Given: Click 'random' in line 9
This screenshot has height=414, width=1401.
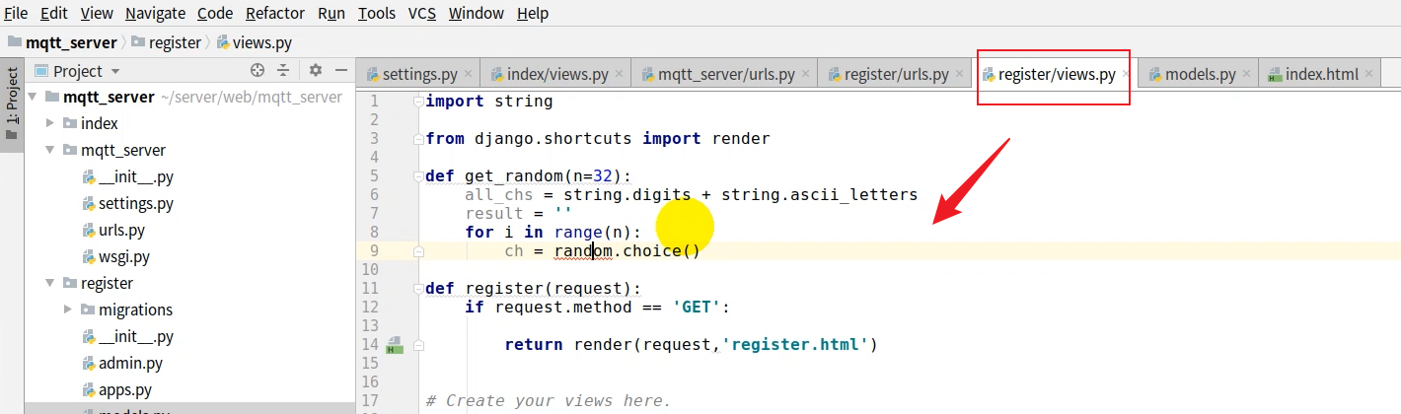Looking at the screenshot, I should point(583,251).
